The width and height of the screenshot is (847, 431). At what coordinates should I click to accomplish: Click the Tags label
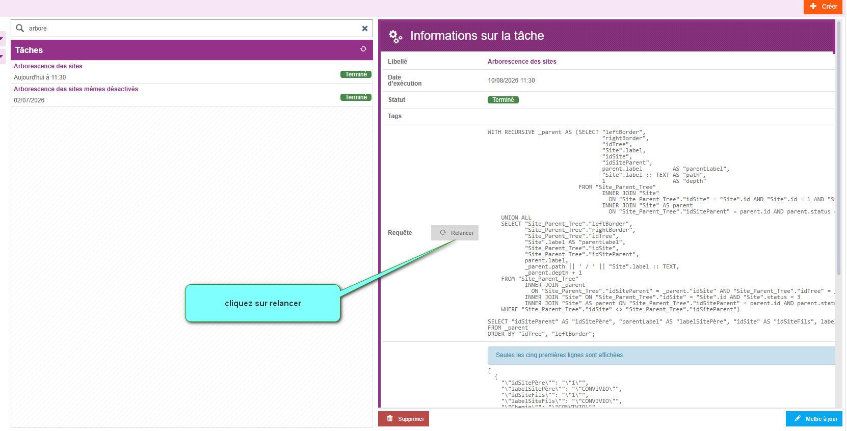pyautogui.click(x=394, y=116)
